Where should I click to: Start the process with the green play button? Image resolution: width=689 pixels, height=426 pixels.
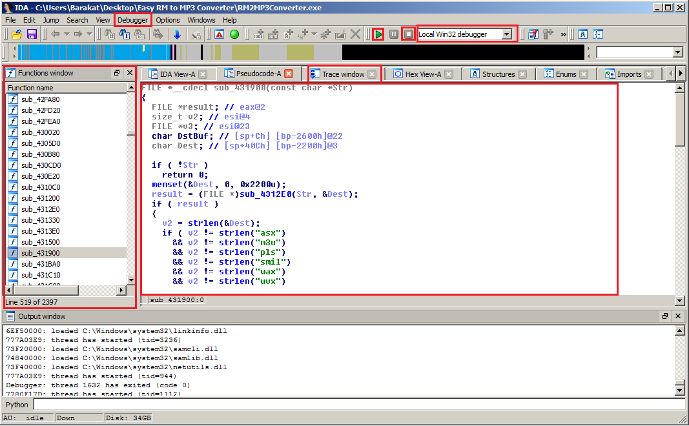tap(378, 34)
